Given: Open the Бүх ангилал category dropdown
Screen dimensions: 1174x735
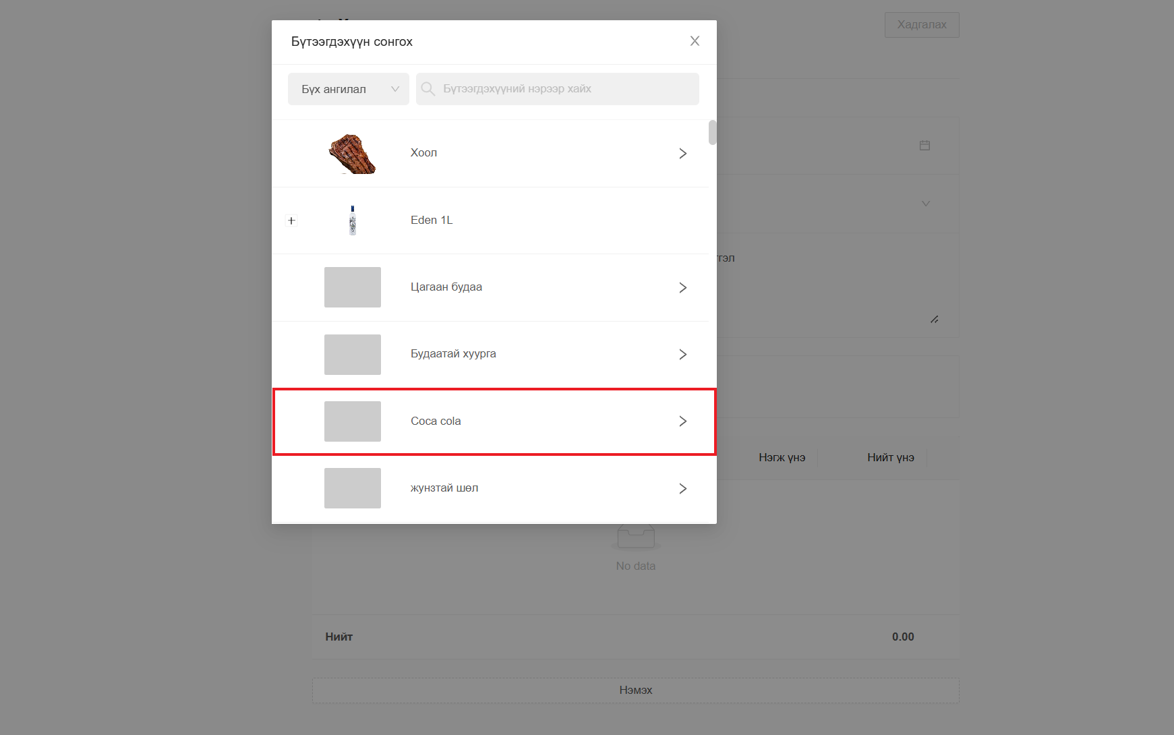Looking at the screenshot, I should tap(348, 89).
